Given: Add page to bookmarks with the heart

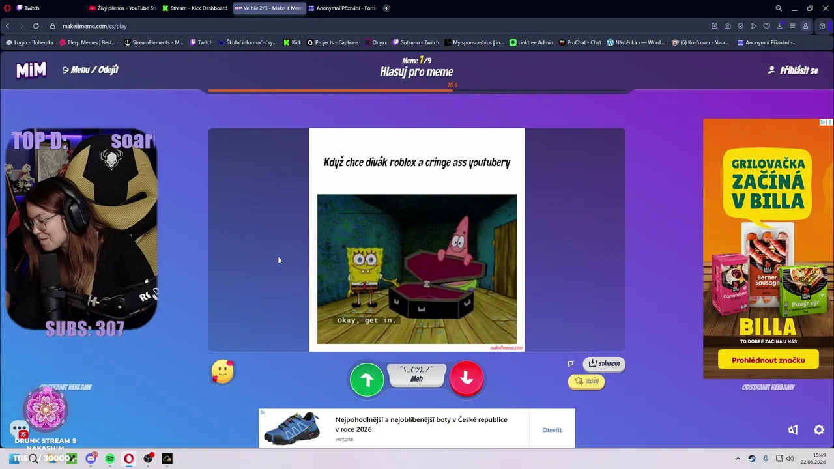Looking at the screenshot, I should [x=766, y=26].
